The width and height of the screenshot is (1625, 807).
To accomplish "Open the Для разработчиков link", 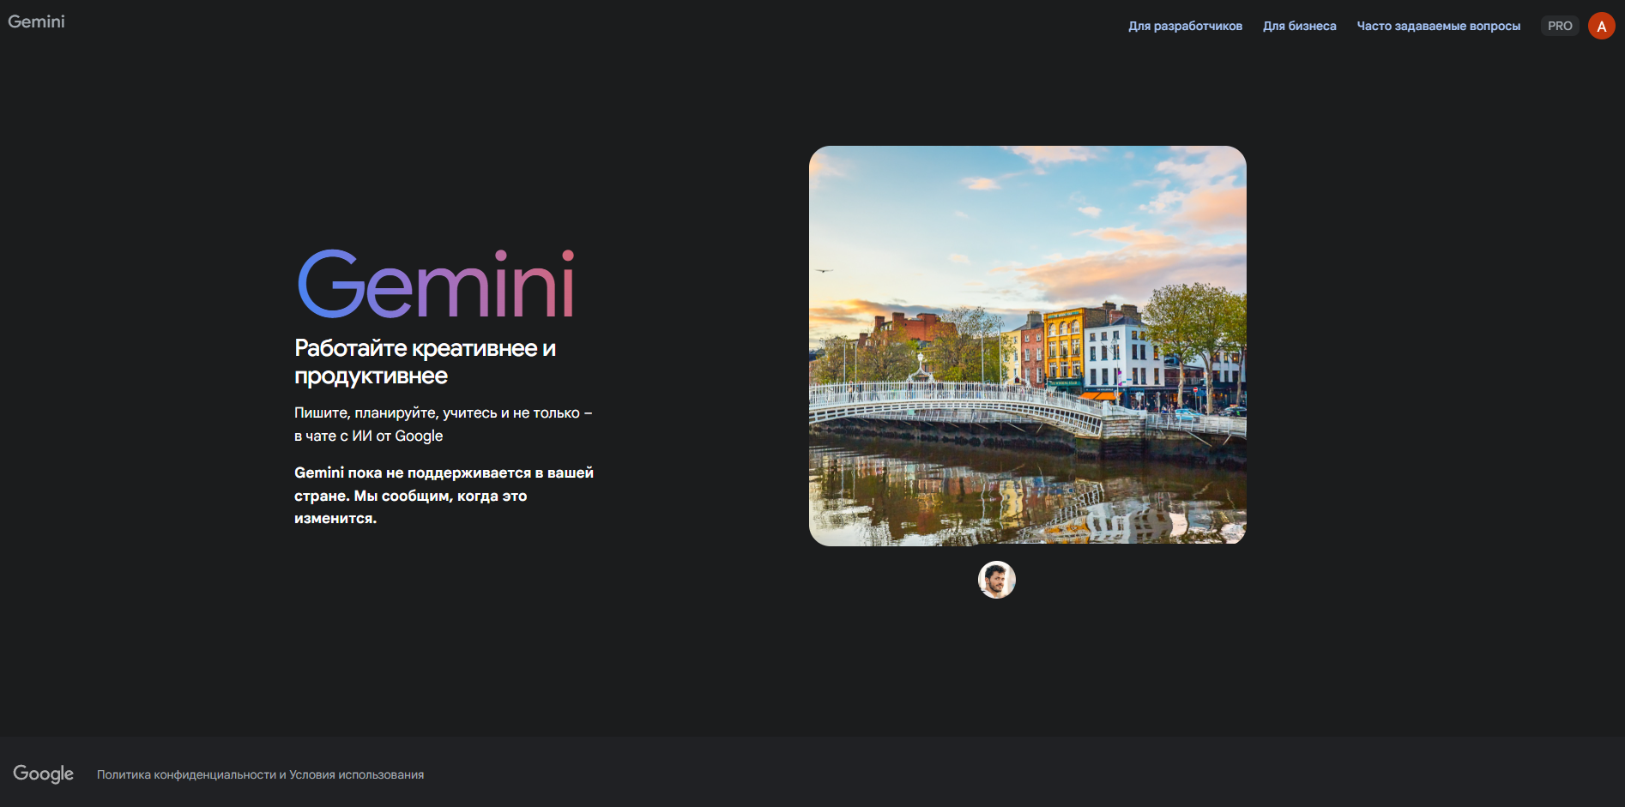I will 1185,26.
